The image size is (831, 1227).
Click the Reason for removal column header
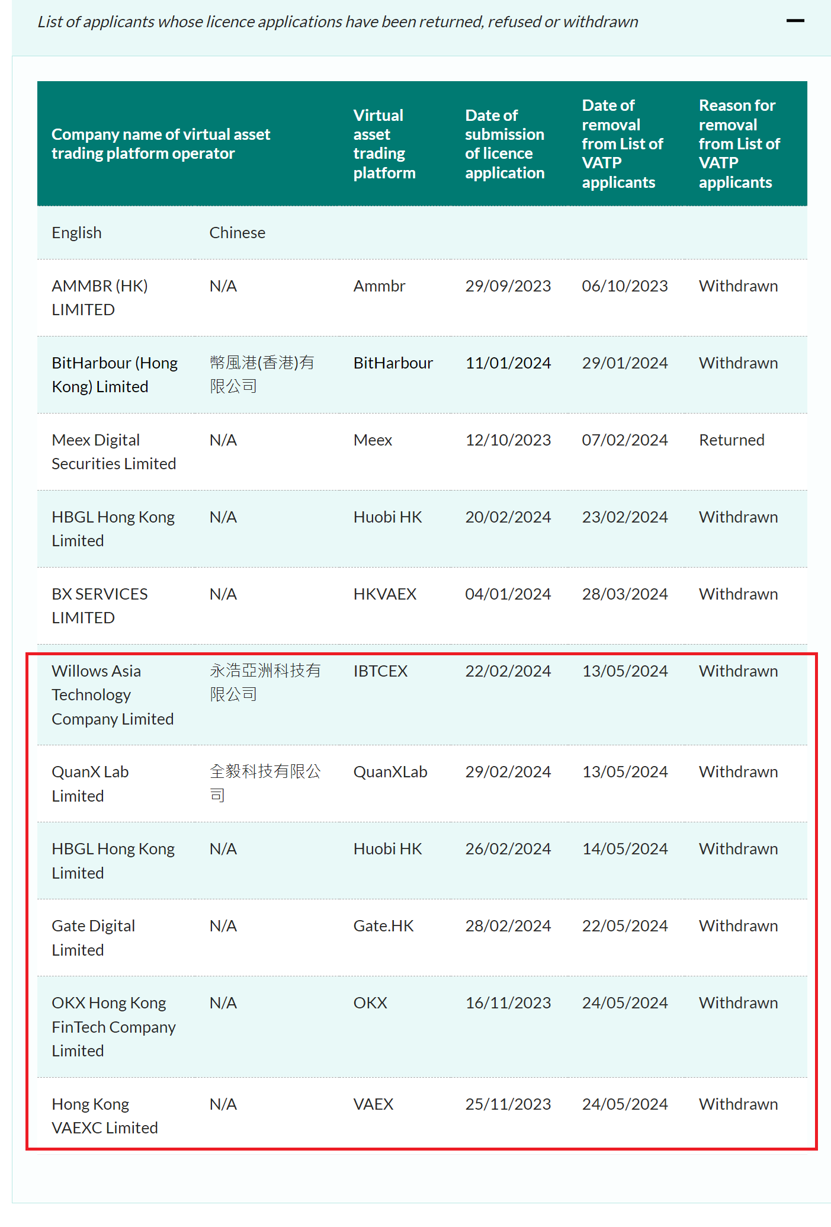(x=739, y=144)
